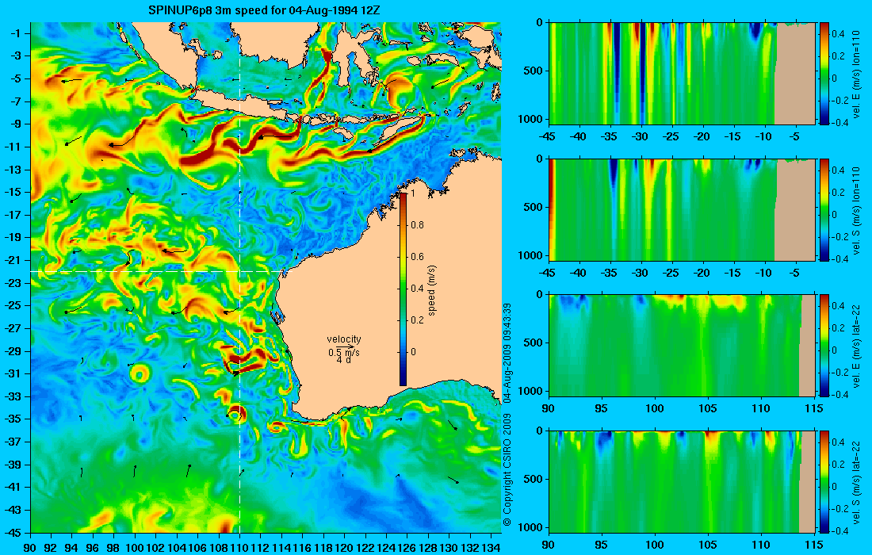Image resolution: width=872 pixels, height=555 pixels.
Task: Select the eastward velocity section at lon=110
Action: pyautogui.click(x=682, y=74)
